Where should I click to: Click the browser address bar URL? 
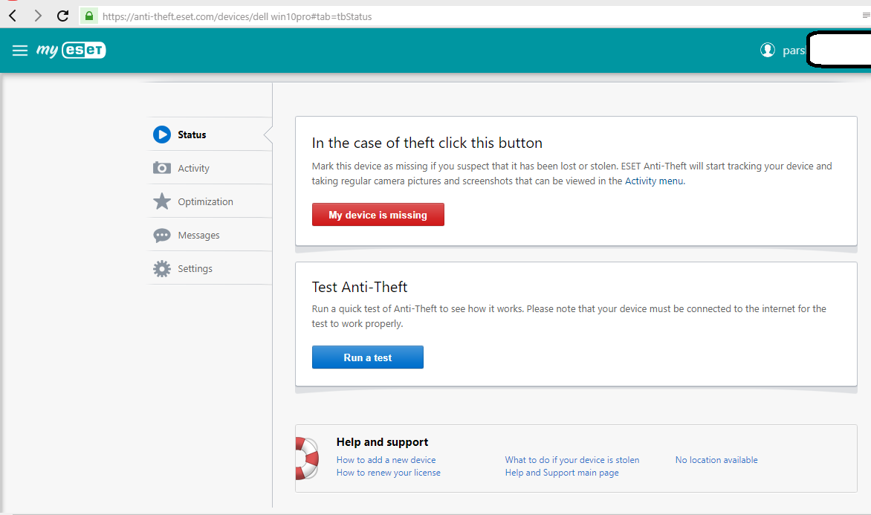238,16
